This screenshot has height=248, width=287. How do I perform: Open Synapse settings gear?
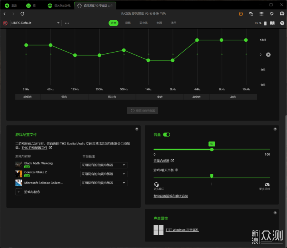point(272,14)
